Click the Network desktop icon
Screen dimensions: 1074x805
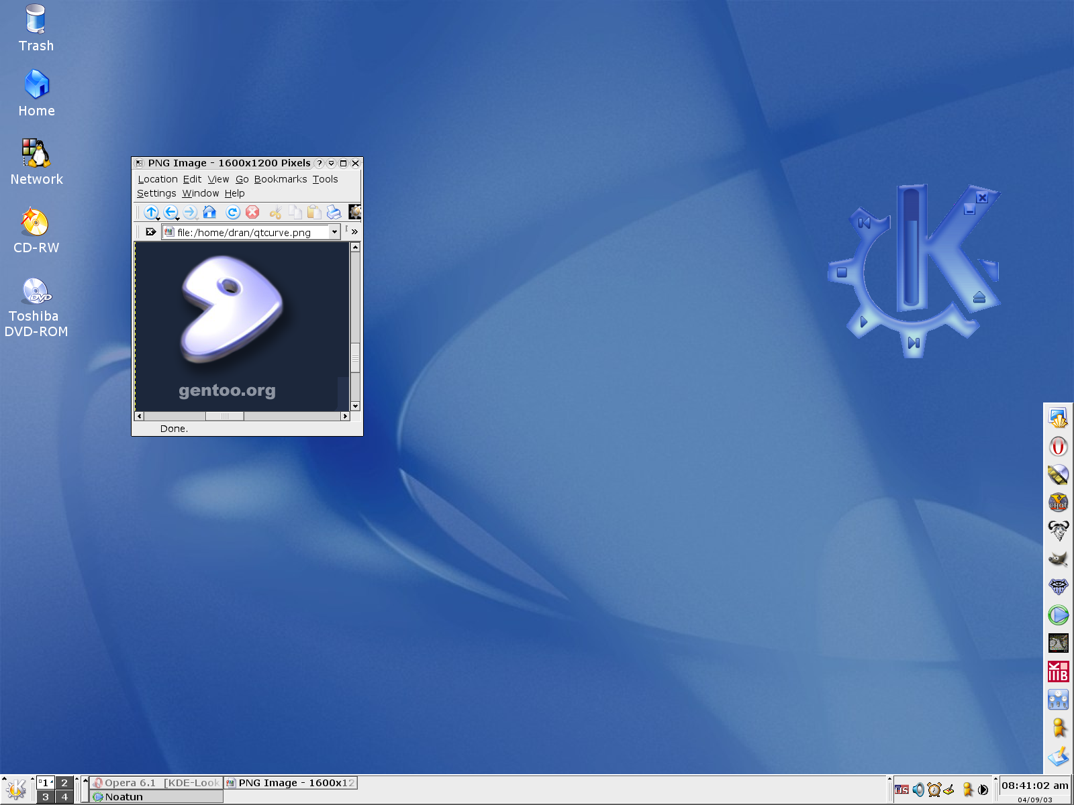pos(36,162)
